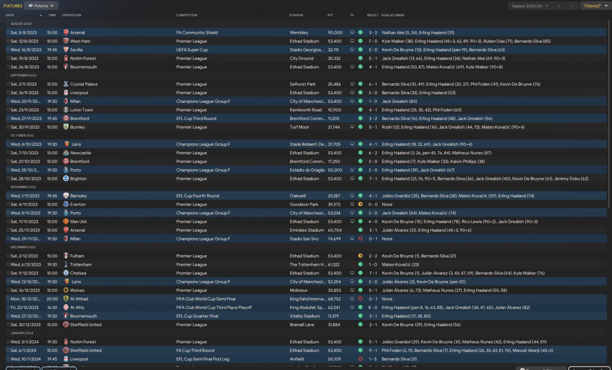Click the Luton Town club badge
This screenshot has width=612, height=370.
pyautogui.click(x=66, y=110)
